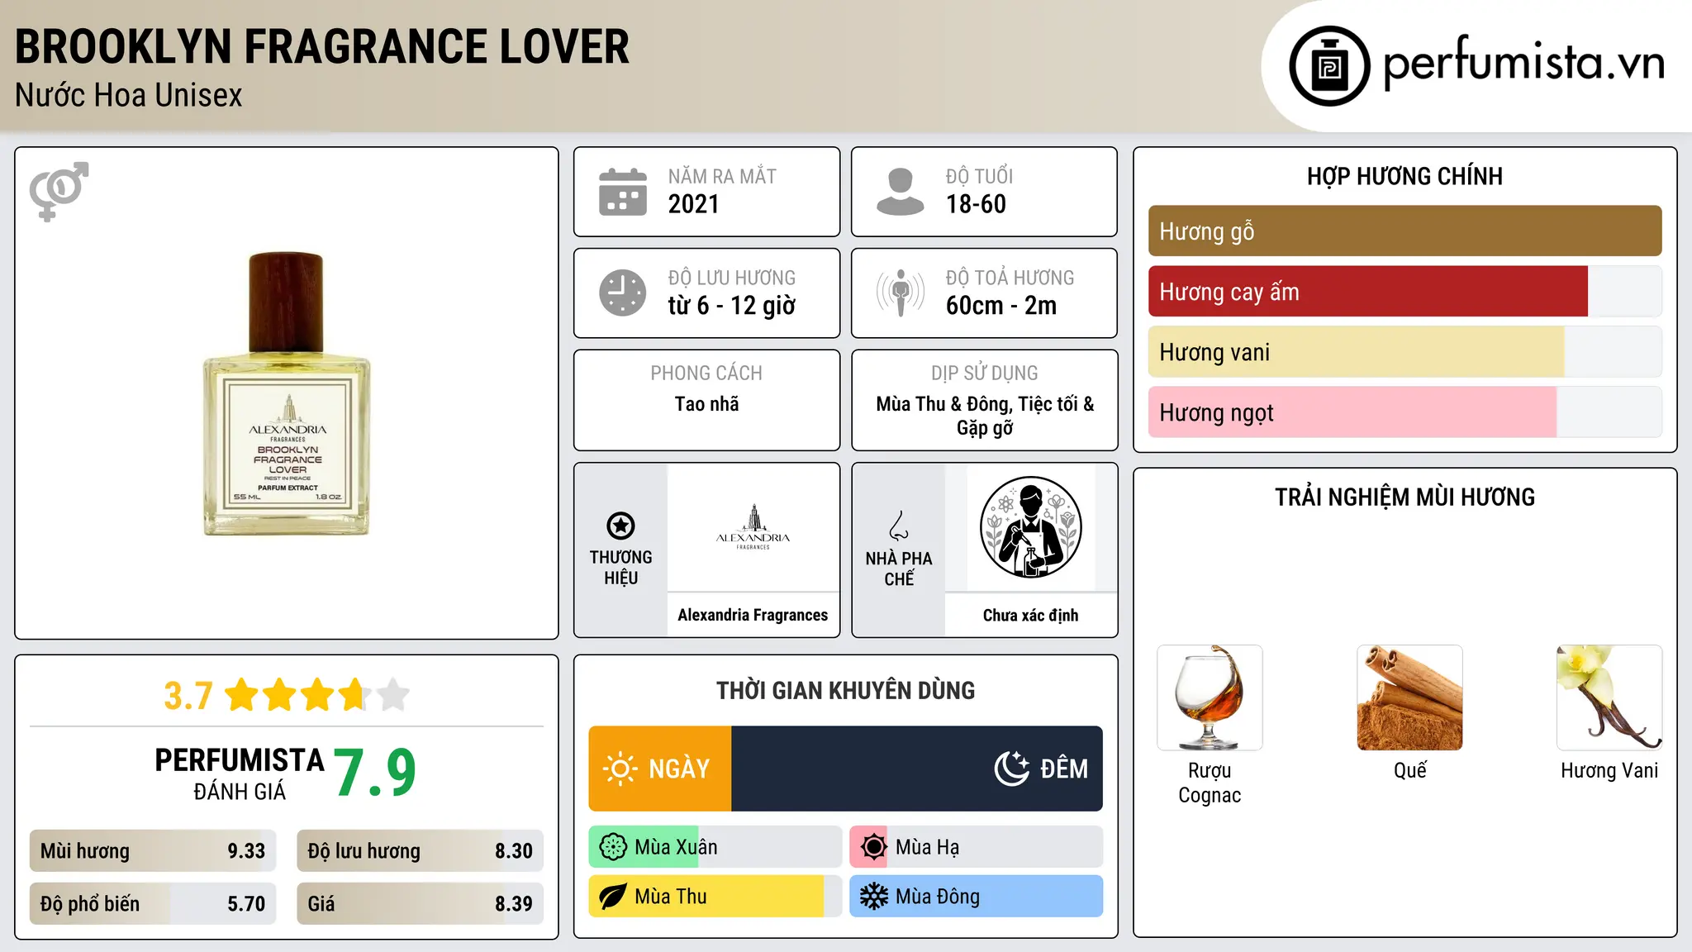Click the Giá 8.39 score bar
This screenshot has width=1692, height=952.
(x=420, y=904)
